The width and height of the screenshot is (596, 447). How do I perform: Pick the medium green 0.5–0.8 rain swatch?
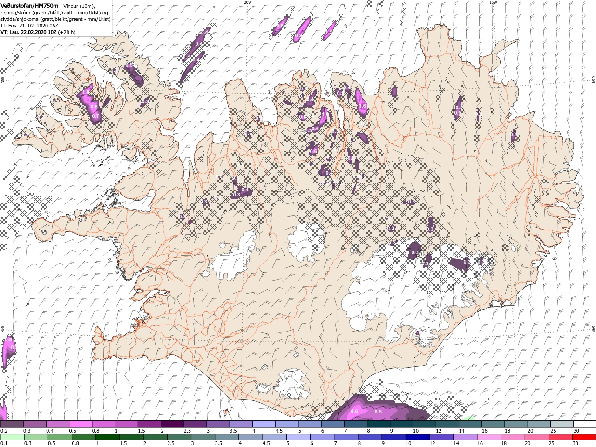pyautogui.click(x=60, y=437)
